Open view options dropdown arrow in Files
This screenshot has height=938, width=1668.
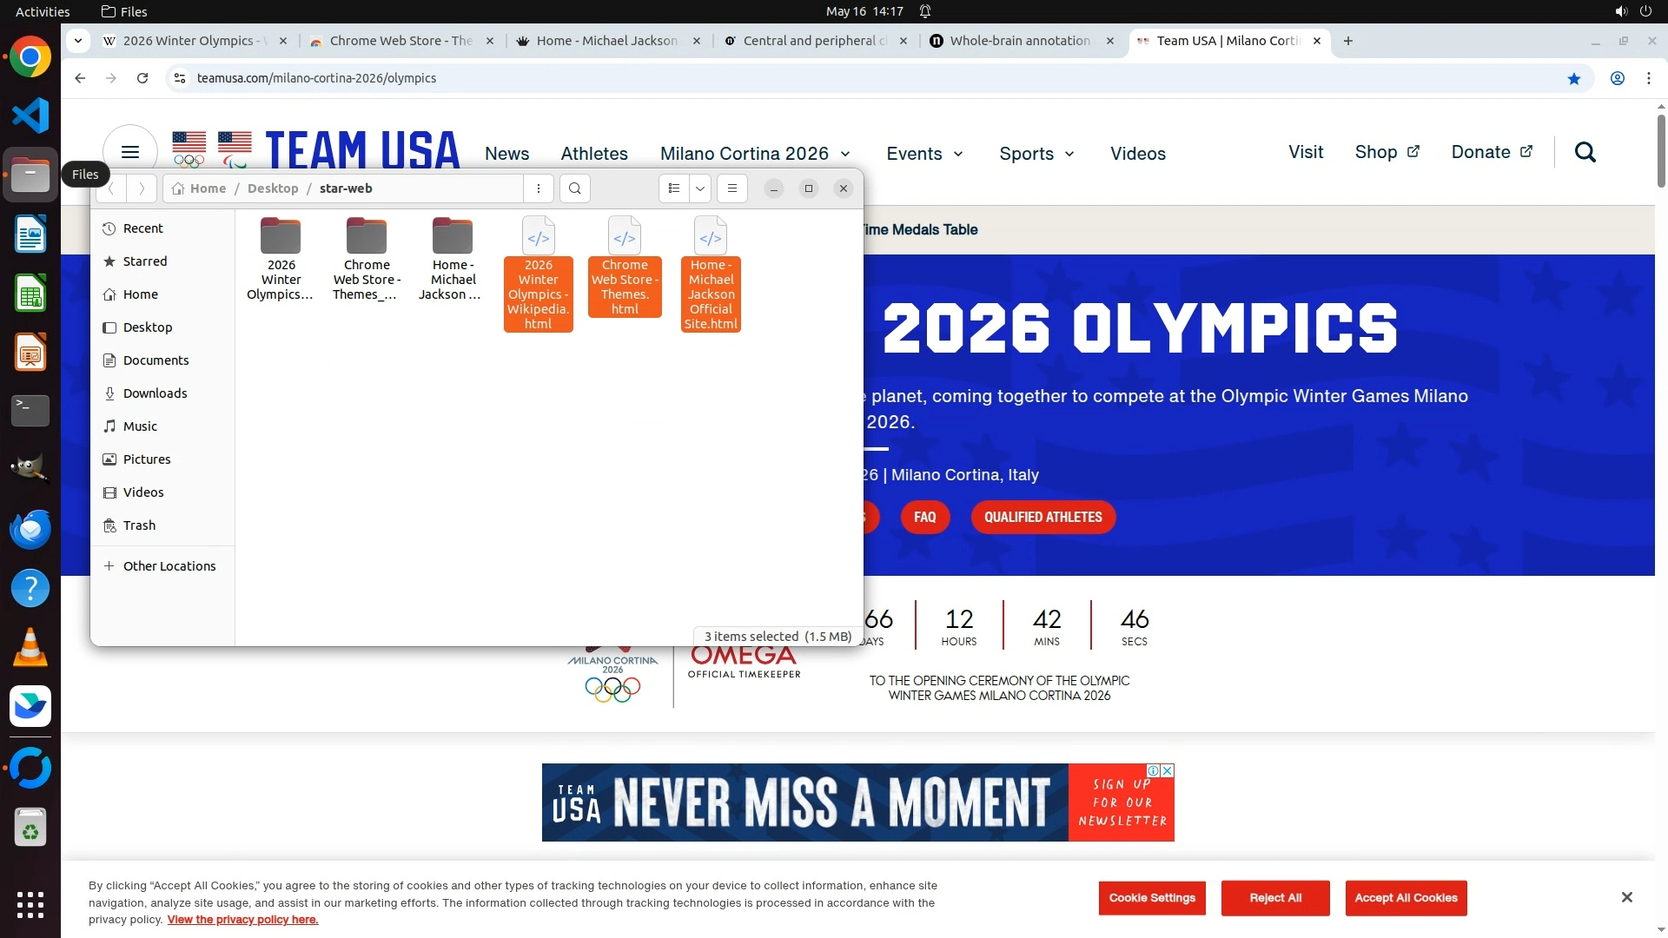(700, 188)
